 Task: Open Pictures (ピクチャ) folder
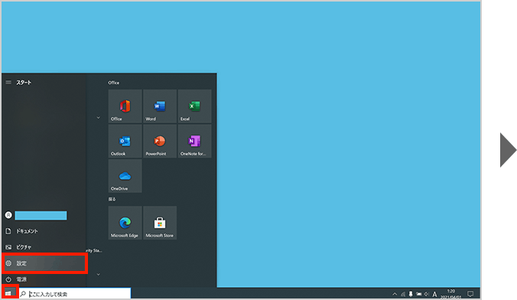[x=44, y=247]
